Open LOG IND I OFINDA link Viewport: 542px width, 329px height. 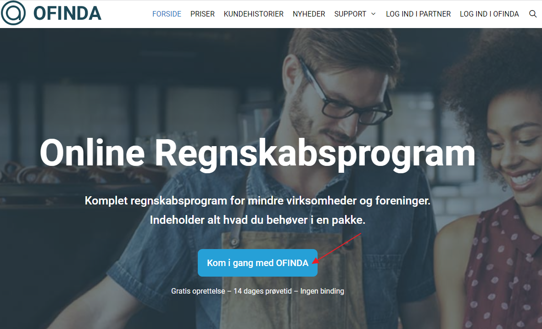coord(489,14)
